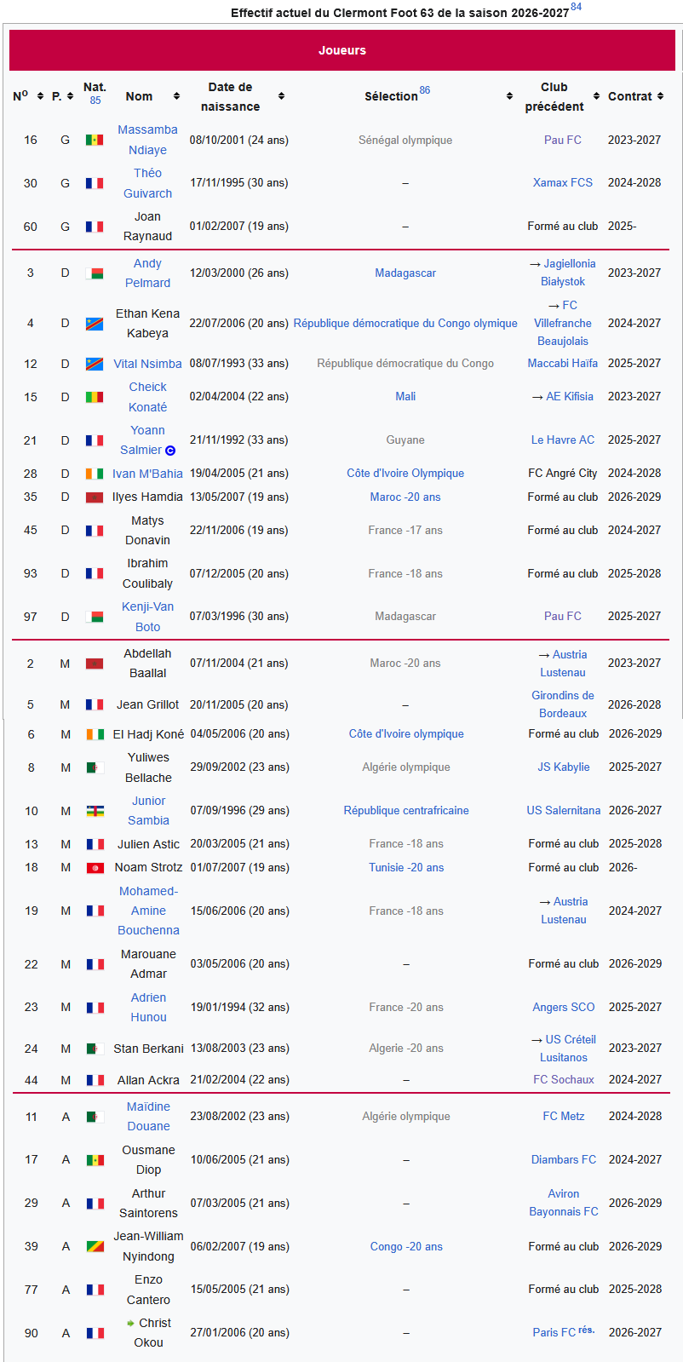
Task: Click French flag in Joan Raynaud row
Action: [x=95, y=227]
